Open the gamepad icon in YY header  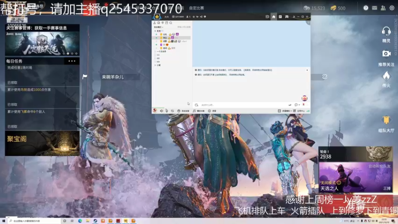tap(287, 17)
